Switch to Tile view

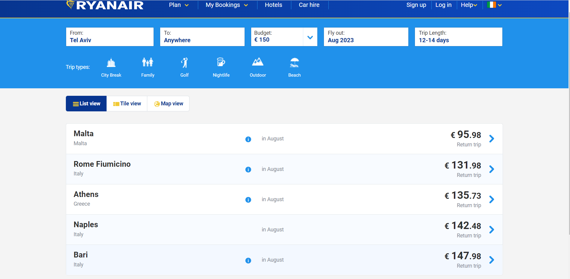pos(127,104)
